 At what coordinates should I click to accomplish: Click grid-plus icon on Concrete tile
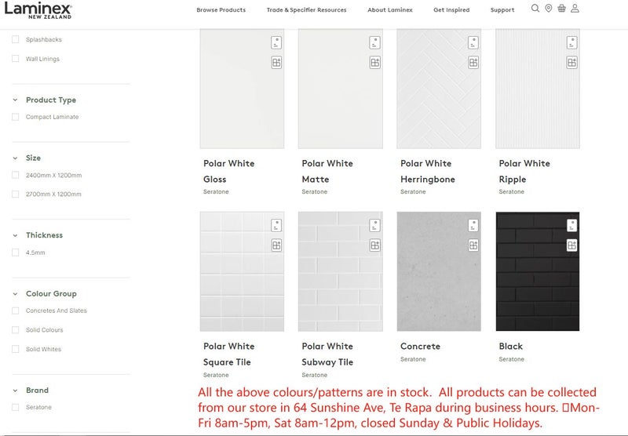pyautogui.click(x=473, y=245)
